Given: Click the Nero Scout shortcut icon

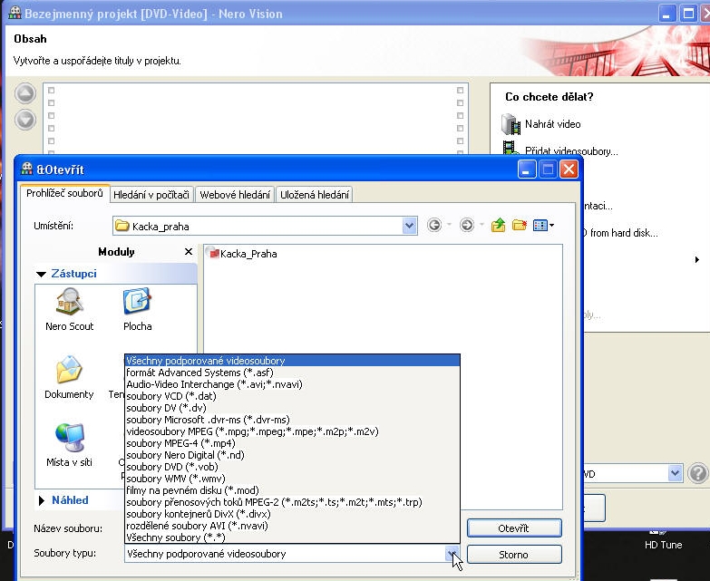Looking at the screenshot, I should point(70,303).
